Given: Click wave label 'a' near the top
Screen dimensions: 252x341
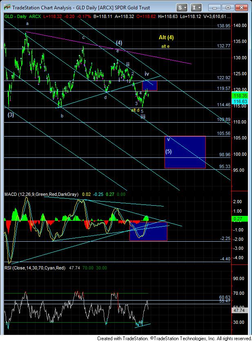Looking at the screenshot, I should point(27,23).
